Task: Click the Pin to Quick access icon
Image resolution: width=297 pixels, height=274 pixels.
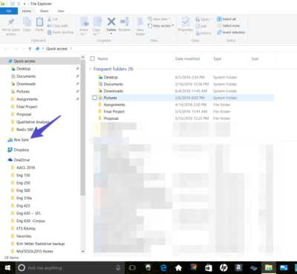Action: 11,22
